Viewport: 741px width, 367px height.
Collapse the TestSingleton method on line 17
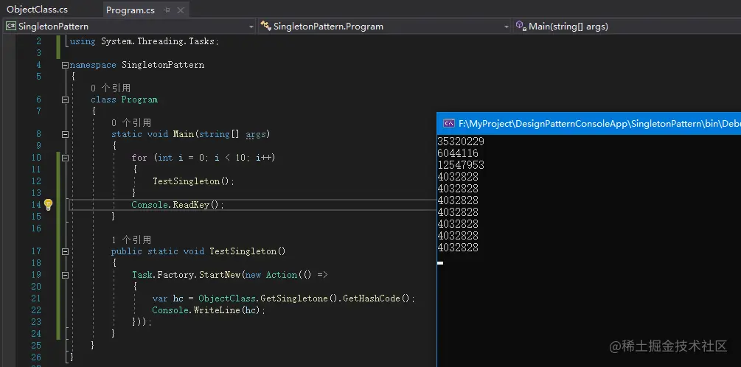(x=65, y=251)
